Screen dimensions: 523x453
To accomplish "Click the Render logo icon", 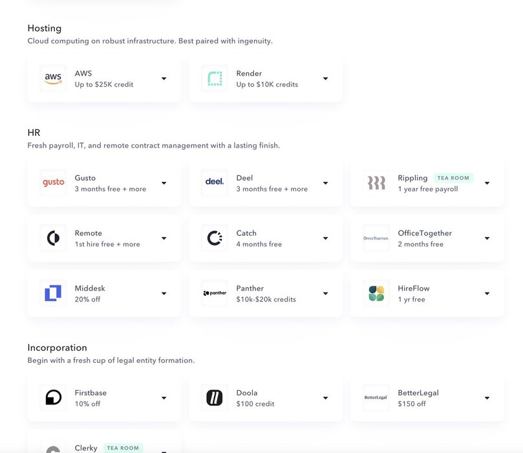I will 215,78.
